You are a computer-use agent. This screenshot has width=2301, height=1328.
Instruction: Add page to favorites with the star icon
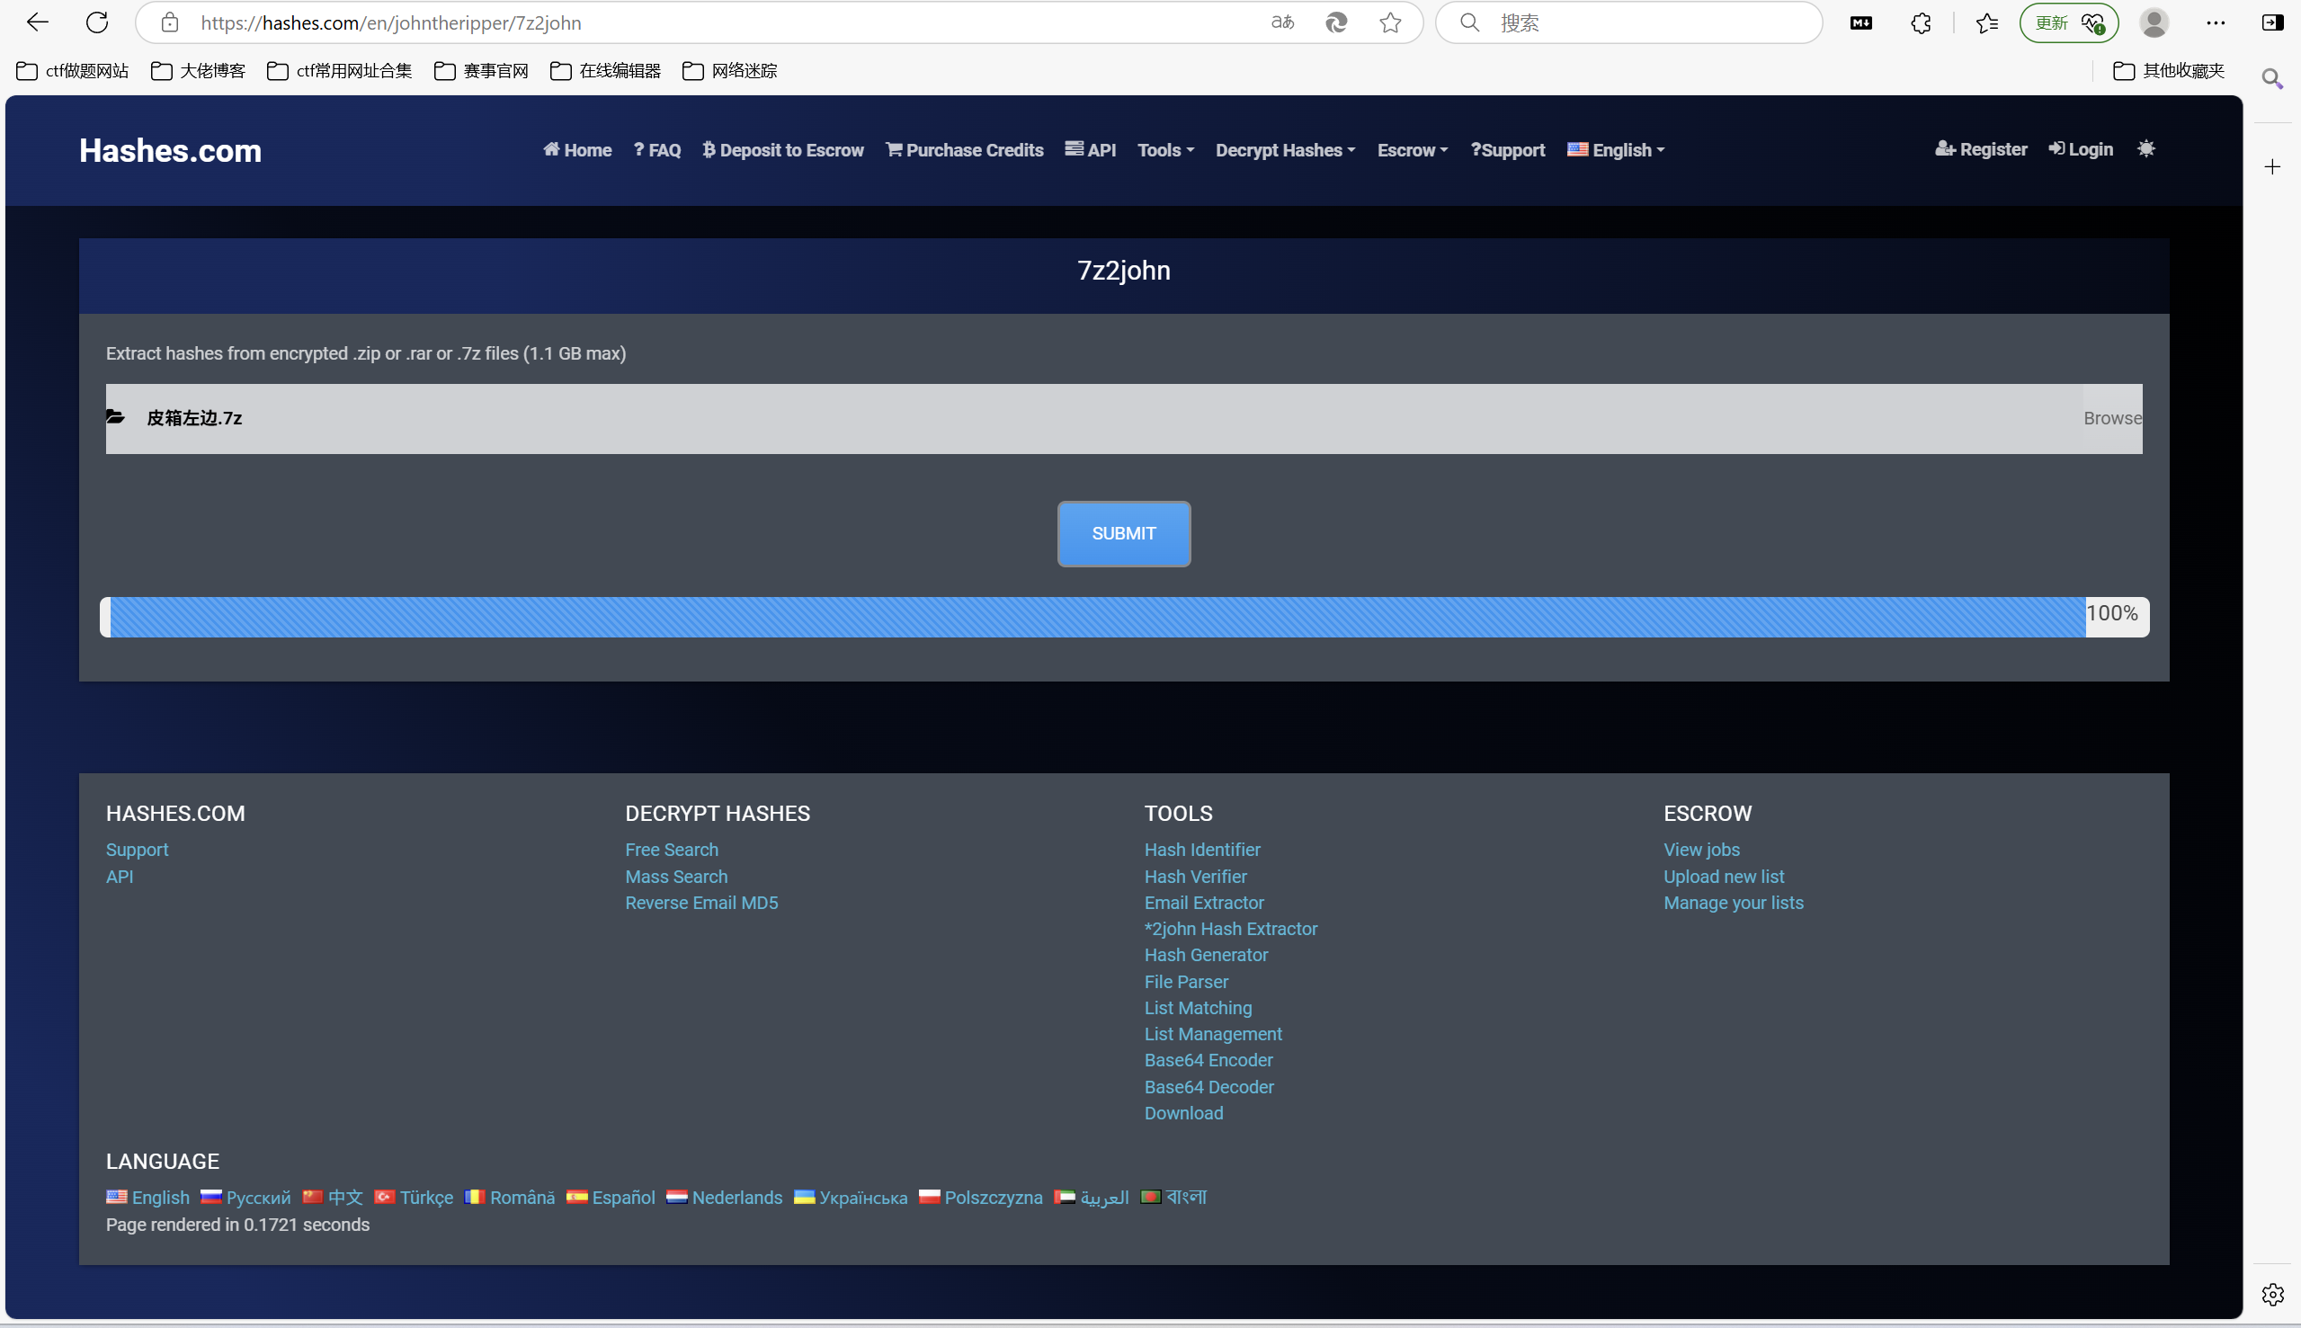click(x=1390, y=22)
